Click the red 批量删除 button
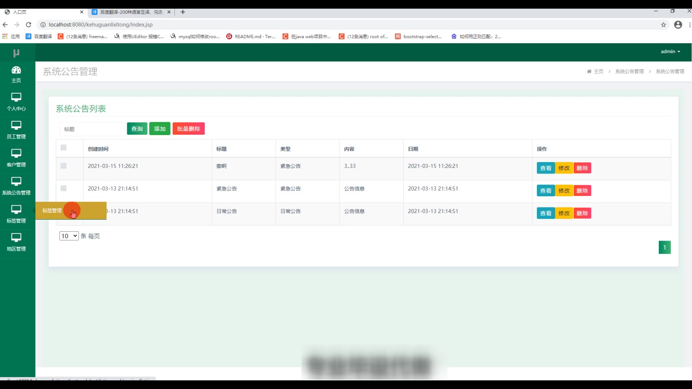Screen dimensions: 692x389 (188, 129)
